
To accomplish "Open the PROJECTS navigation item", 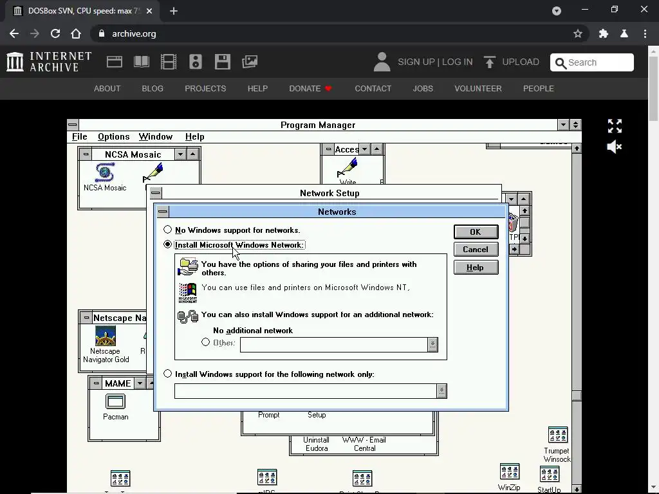I will 205,89.
